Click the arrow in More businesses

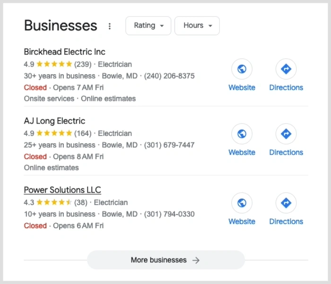[196, 260]
